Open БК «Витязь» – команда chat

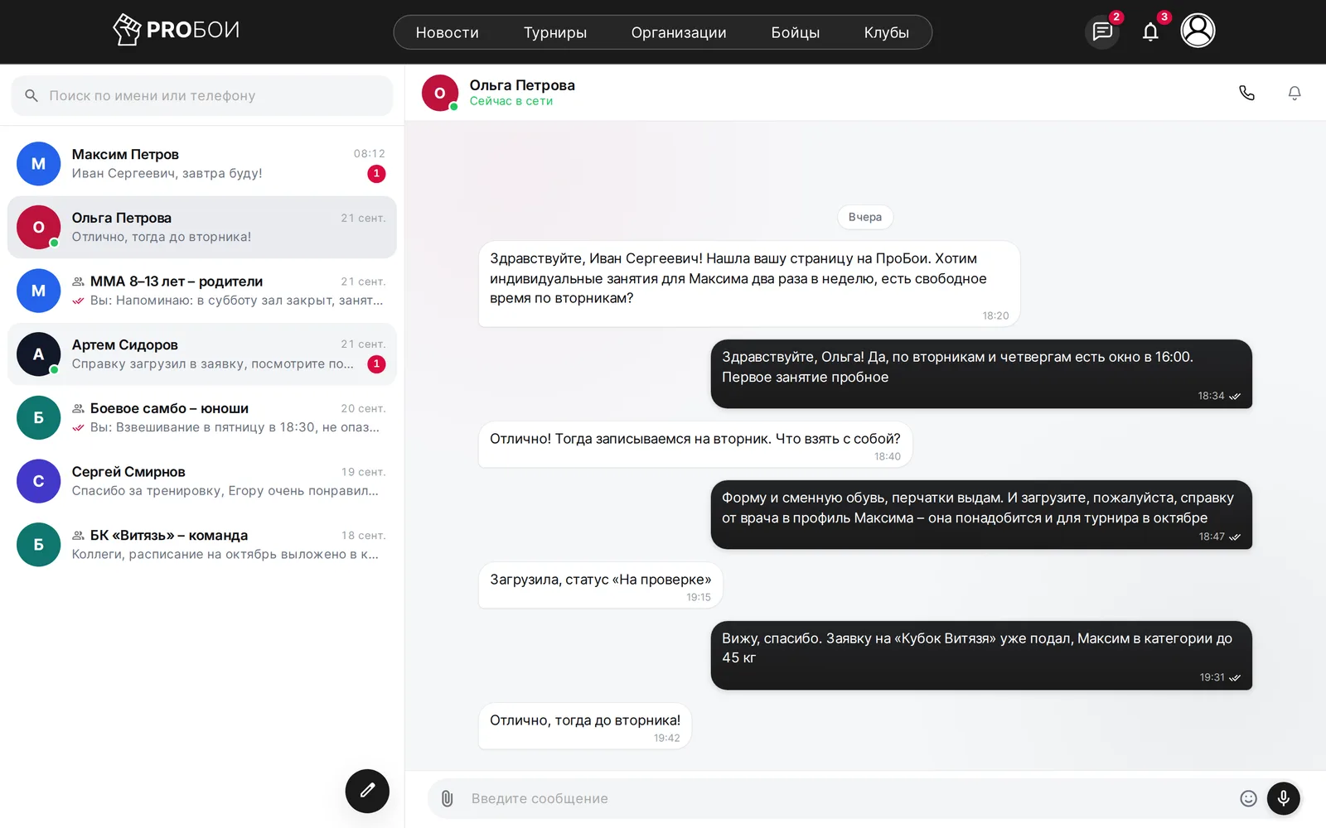click(202, 545)
